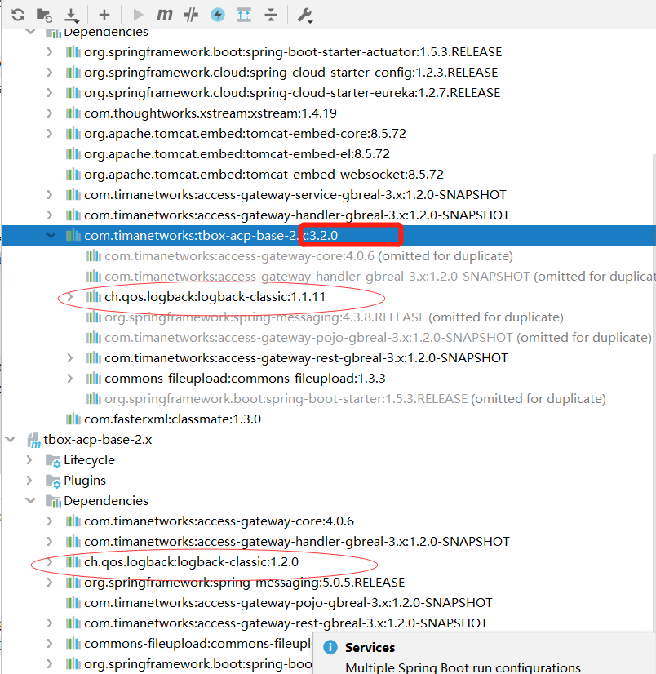Screen dimensions: 656x674
Task: Click Download Sources and Documentation icon
Action: click(71, 16)
